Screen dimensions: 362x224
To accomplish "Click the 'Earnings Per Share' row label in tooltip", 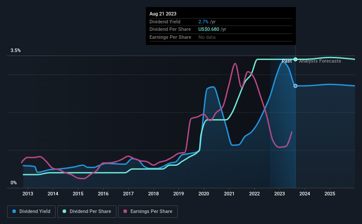I will click(x=170, y=37).
